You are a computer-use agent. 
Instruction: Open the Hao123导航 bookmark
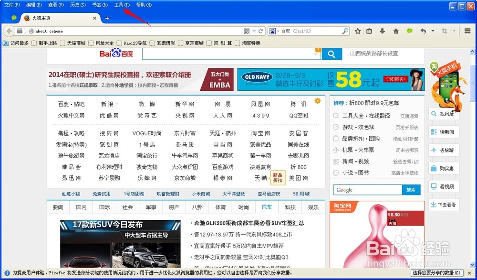132,43
